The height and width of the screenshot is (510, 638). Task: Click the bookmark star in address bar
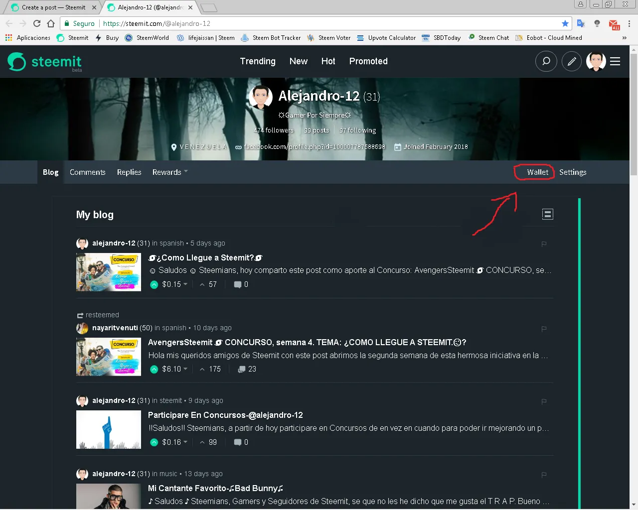(x=565, y=23)
